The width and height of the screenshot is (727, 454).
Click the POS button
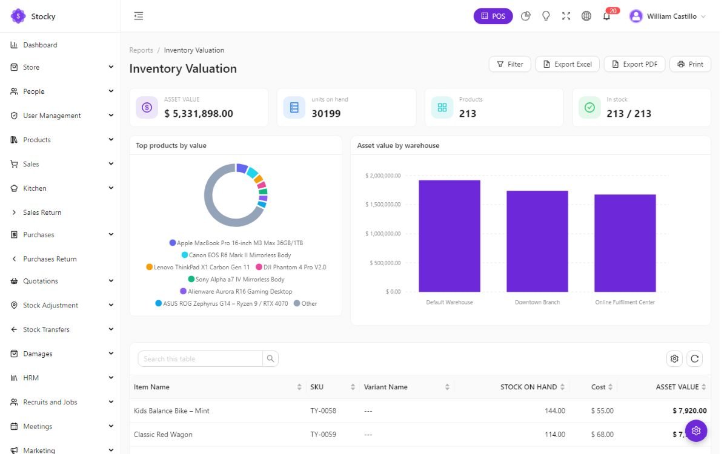click(x=493, y=16)
